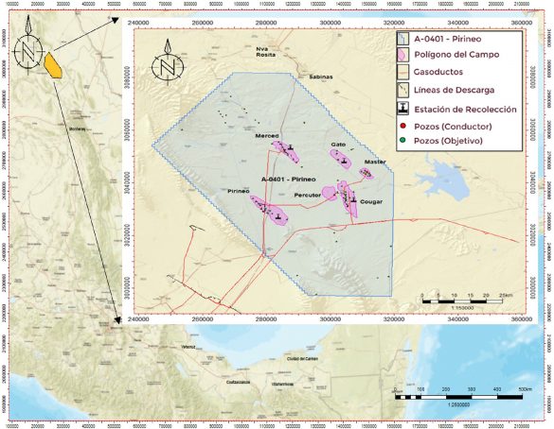Image resolution: width=554 pixels, height=429 pixels.
Task: Click the Líneas de Descarga legend symbol
Action: [402, 90]
